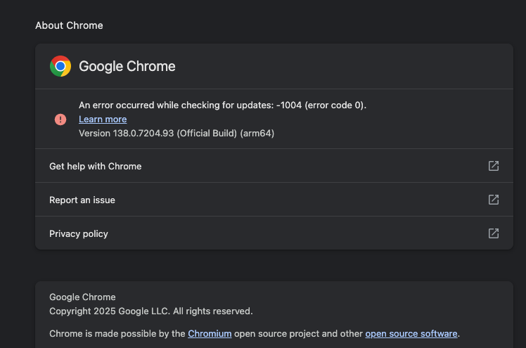Open external link icon for Privacy policy
Viewport: 526px width, 348px height.
[x=494, y=233]
